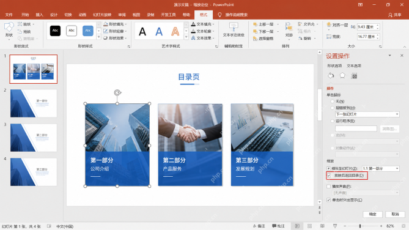Open shape styles dialog launcher

click(129, 46)
